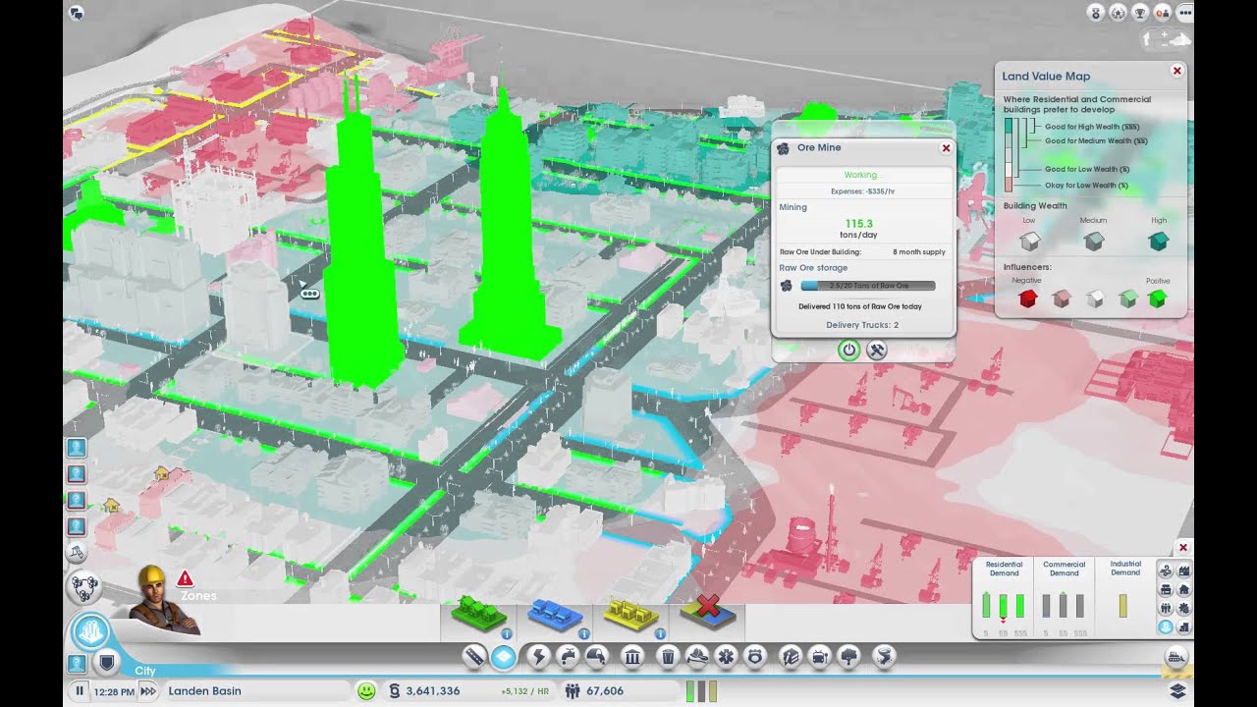This screenshot has width=1257, height=707.
Task: Click the Negative red influencer house
Action: click(x=1028, y=299)
